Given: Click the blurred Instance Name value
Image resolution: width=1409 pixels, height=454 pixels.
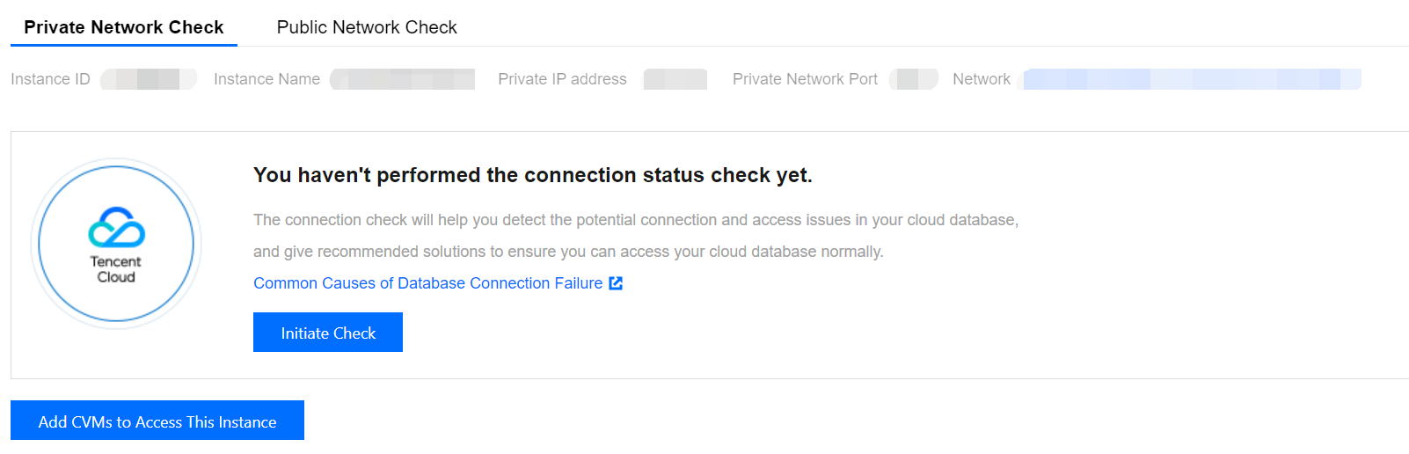Looking at the screenshot, I should [403, 79].
